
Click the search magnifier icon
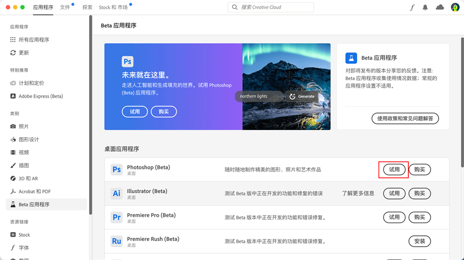(235, 7)
